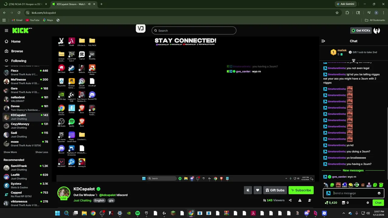Open the chat shop icon
The height and width of the screenshot is (218, 388).
[x=343, y=203]
